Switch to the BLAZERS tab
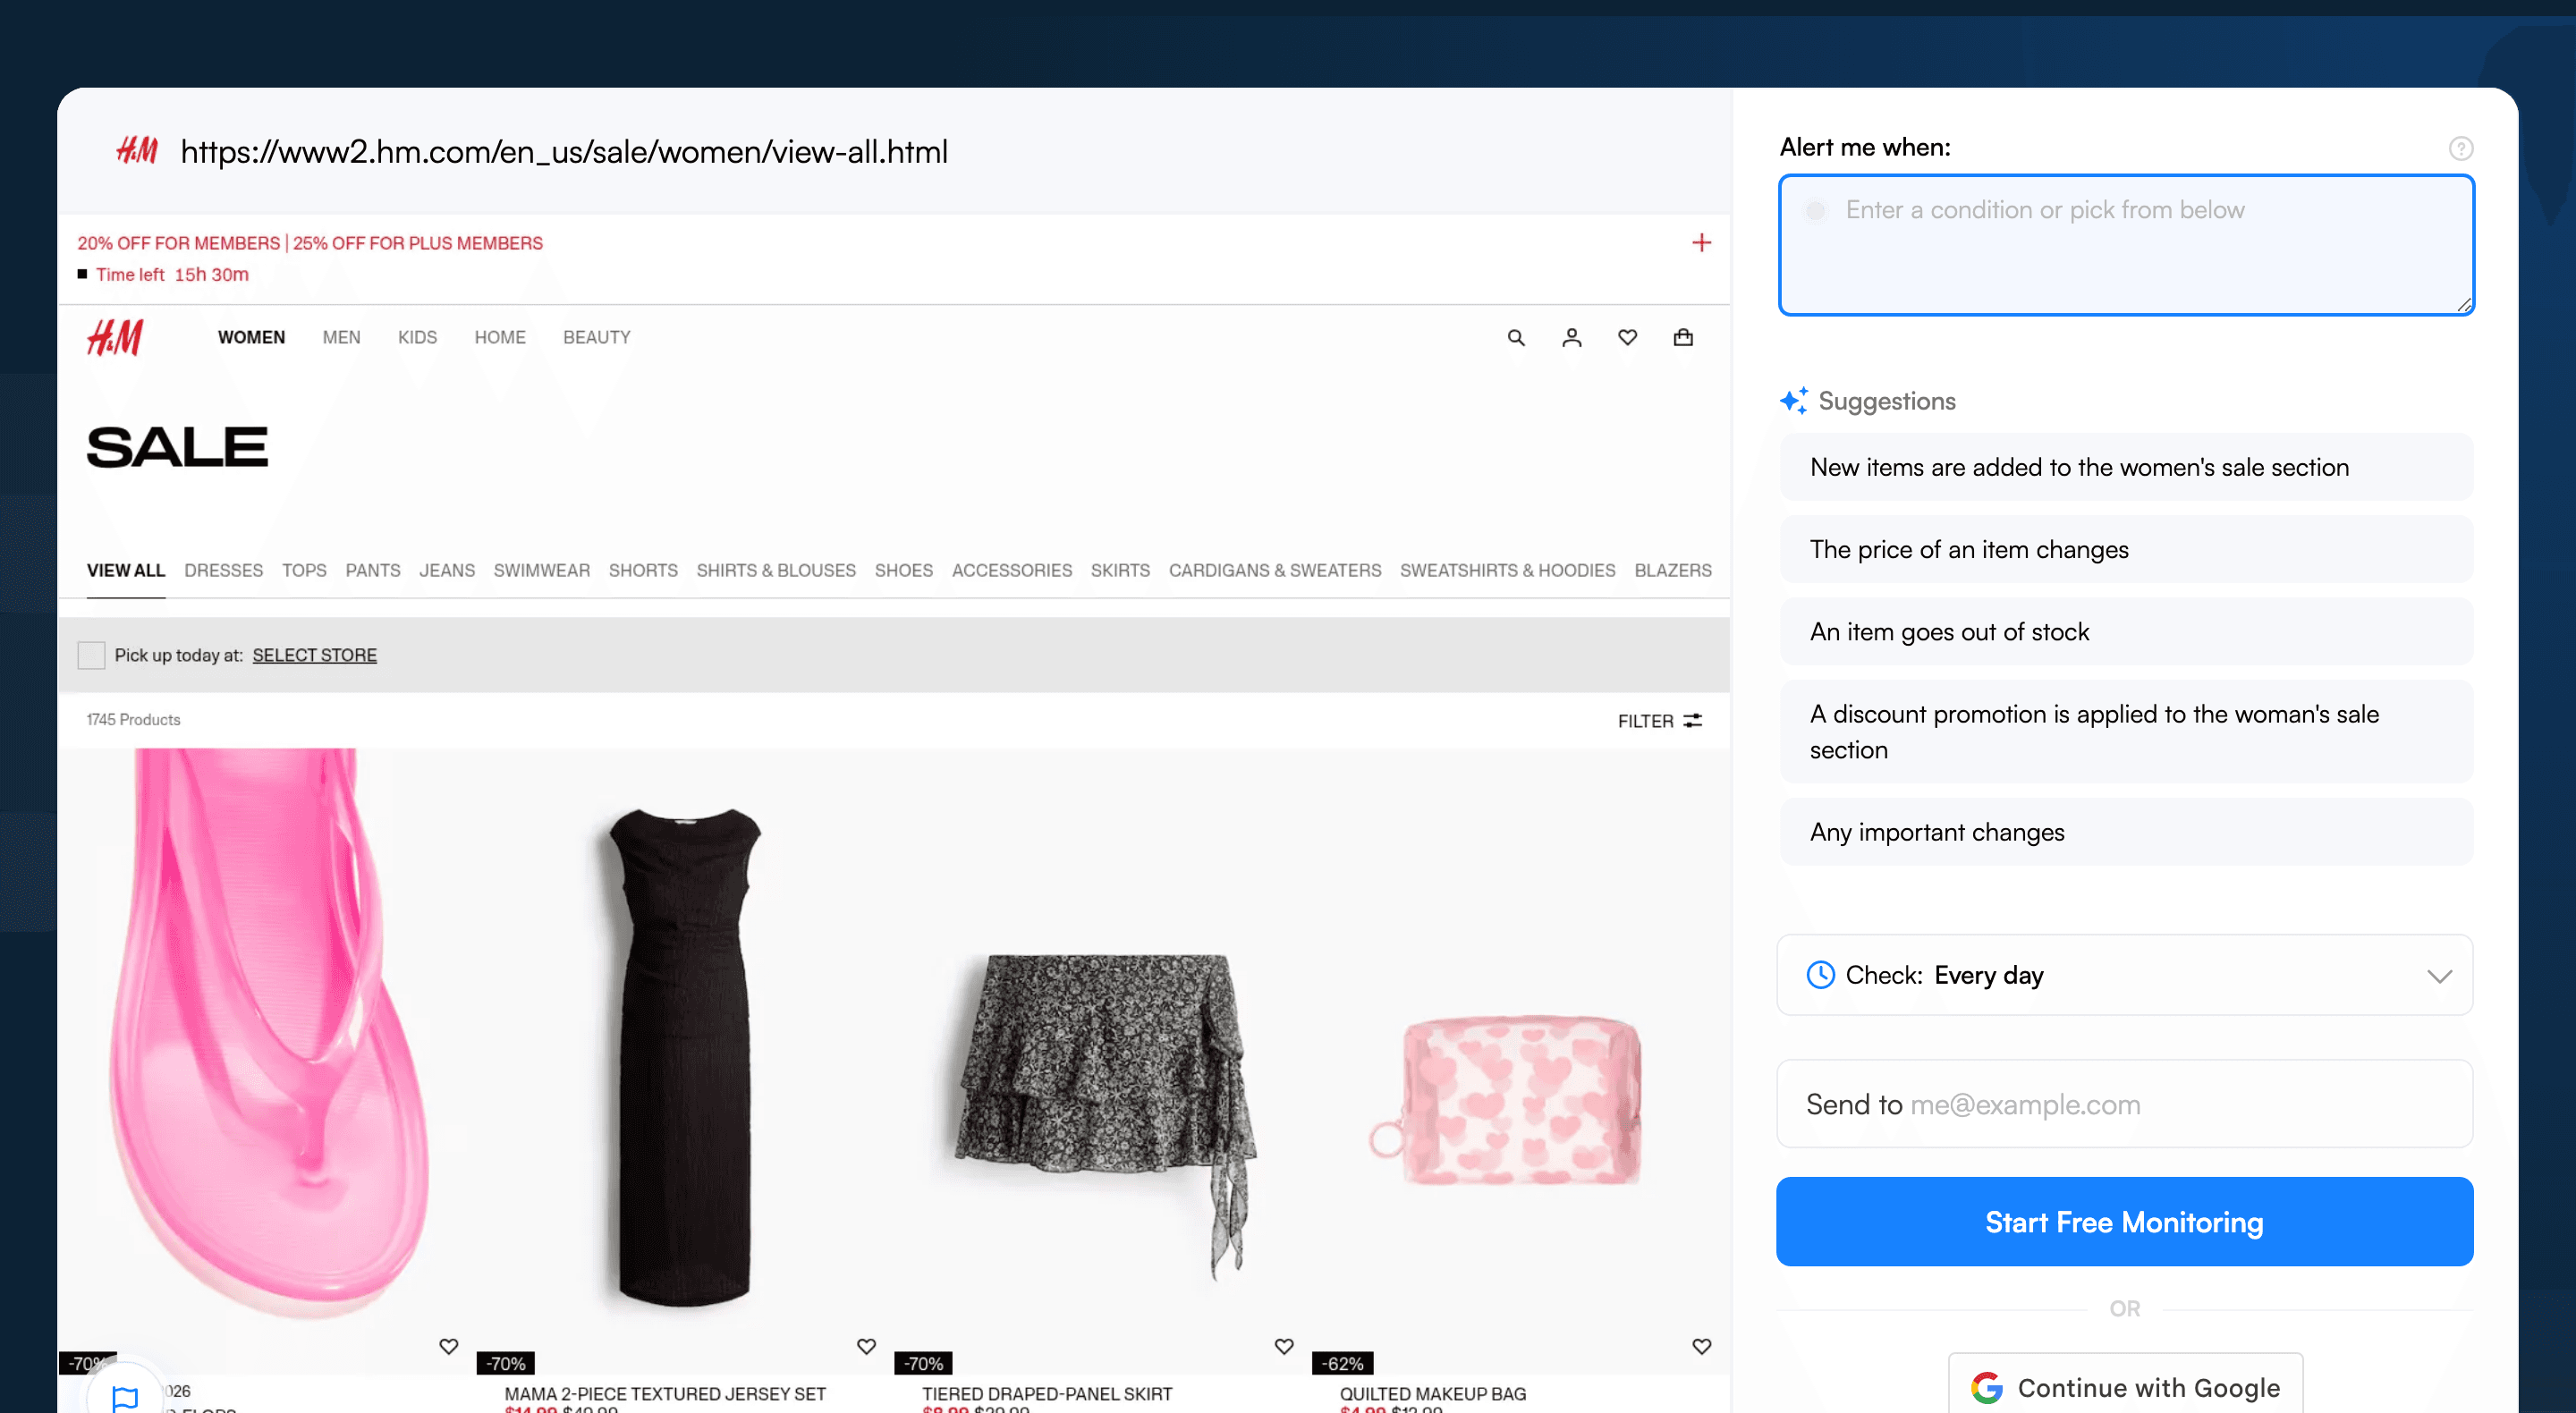Viewport: 2576px width, 1413px height. pos(1672,571)
